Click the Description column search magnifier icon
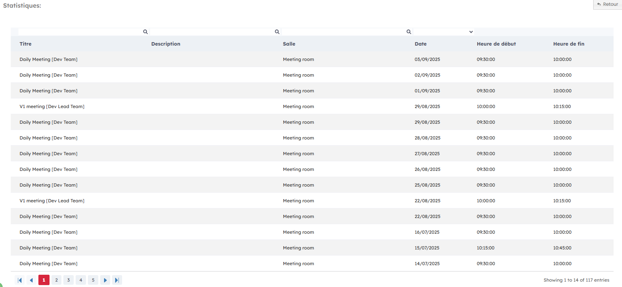 277,32
